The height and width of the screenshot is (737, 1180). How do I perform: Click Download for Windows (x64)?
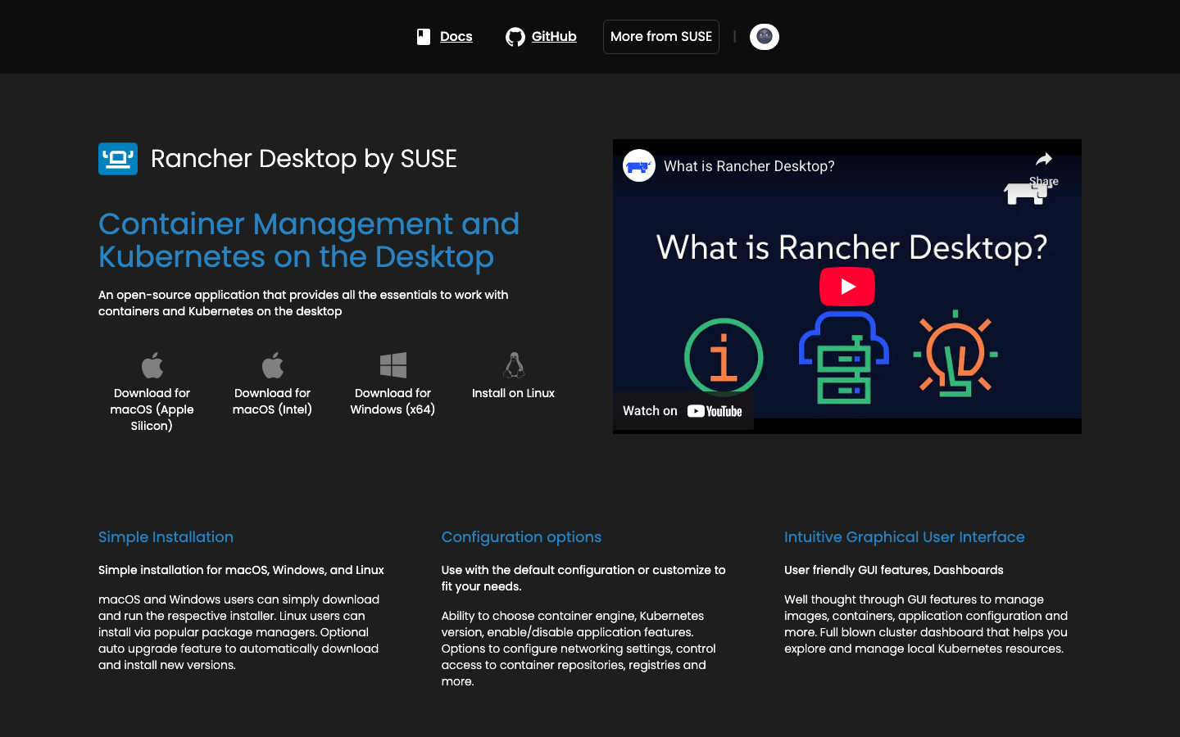click(x=393, y=401)
